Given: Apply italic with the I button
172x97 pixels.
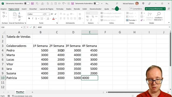Looking at the screenshot, I should click(33, 18).
